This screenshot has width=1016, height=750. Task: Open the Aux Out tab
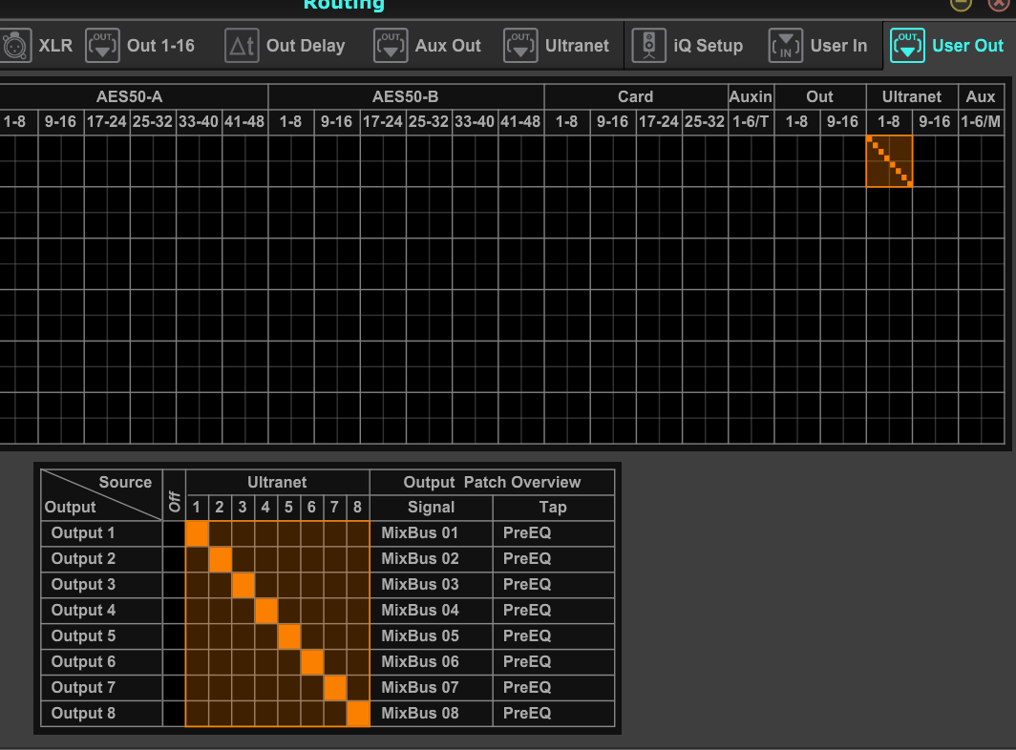point(449,46)
